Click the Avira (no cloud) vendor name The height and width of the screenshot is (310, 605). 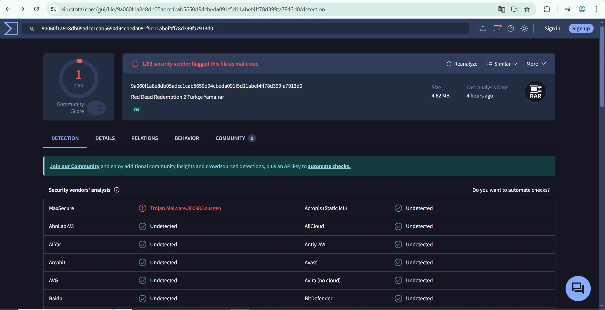pyautogui.click(x=322, y=280)
